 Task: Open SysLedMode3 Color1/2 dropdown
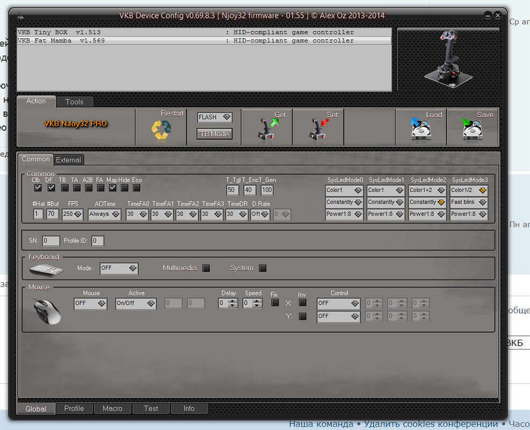point(469,190)
